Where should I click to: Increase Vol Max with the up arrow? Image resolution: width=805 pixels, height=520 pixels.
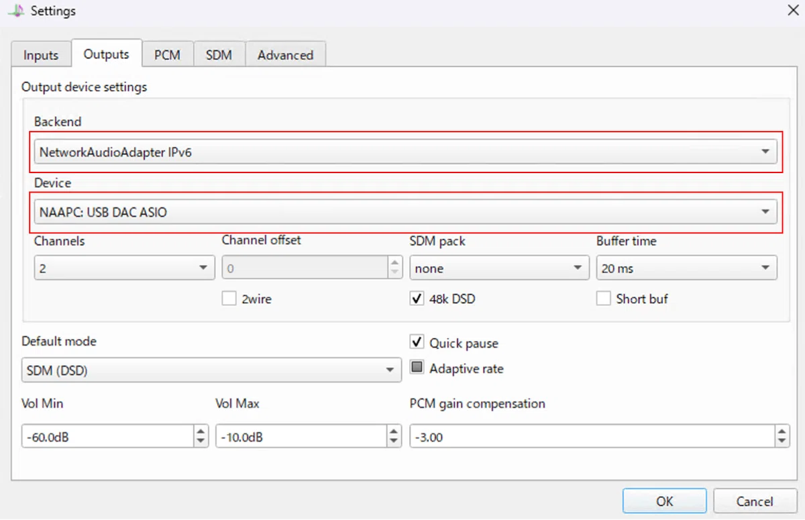point(394,431)
